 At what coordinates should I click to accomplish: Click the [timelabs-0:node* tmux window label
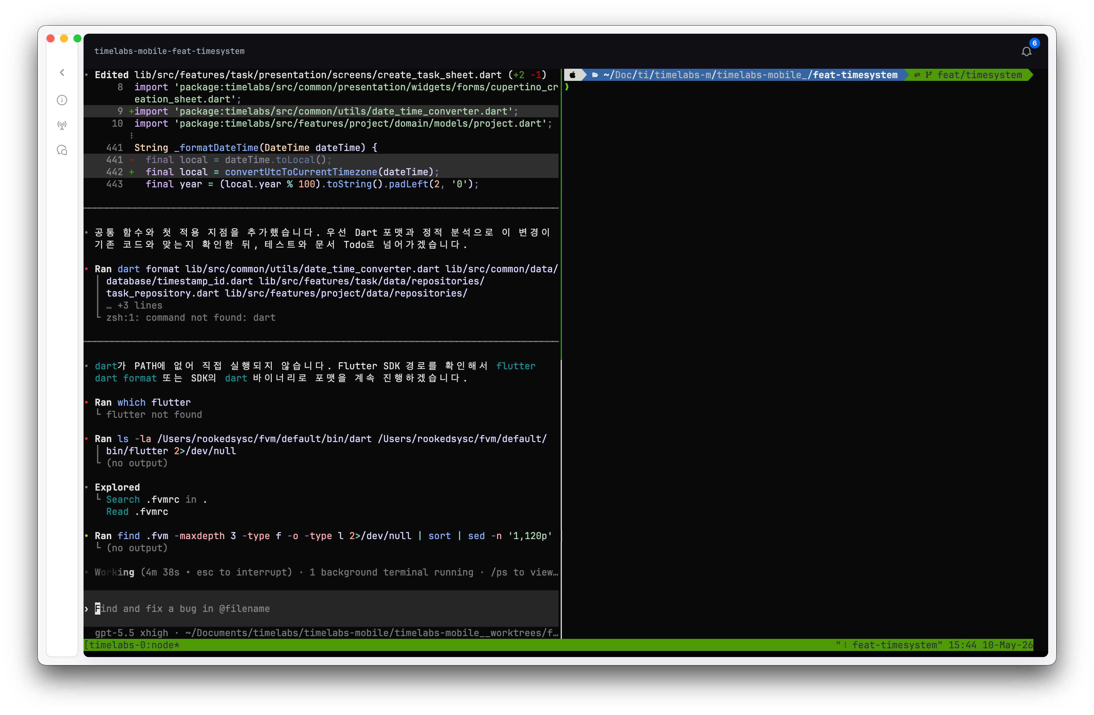pos(131,645)
